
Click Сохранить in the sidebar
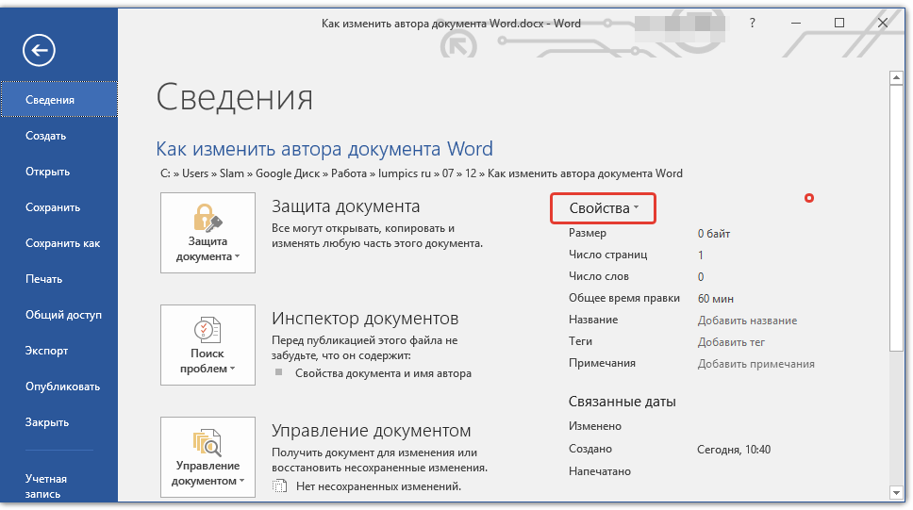click(x=52, y=207)
